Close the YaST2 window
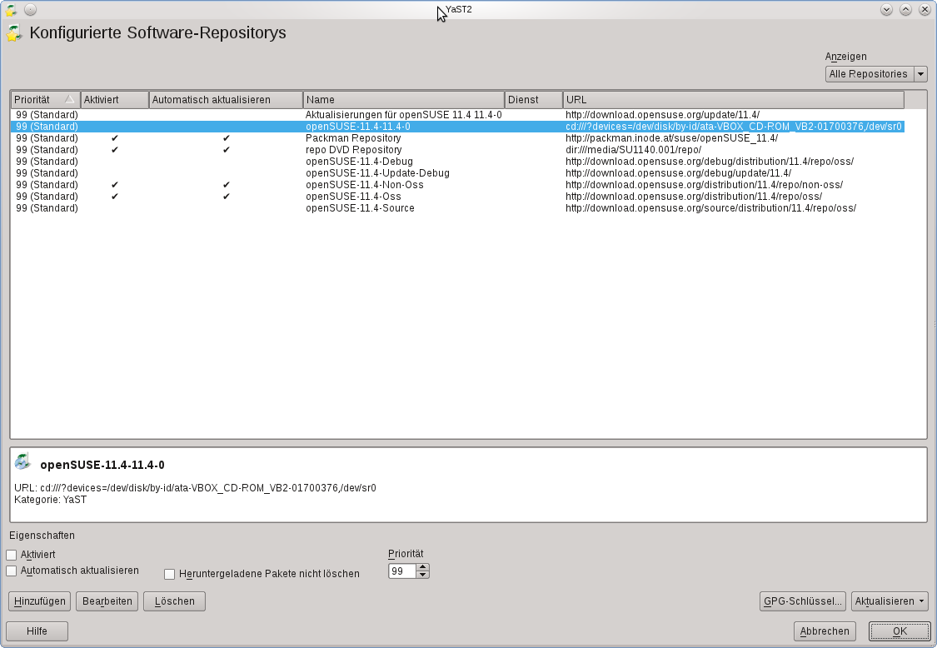This screenshot has width=937, height=648. tap(925, 9)
